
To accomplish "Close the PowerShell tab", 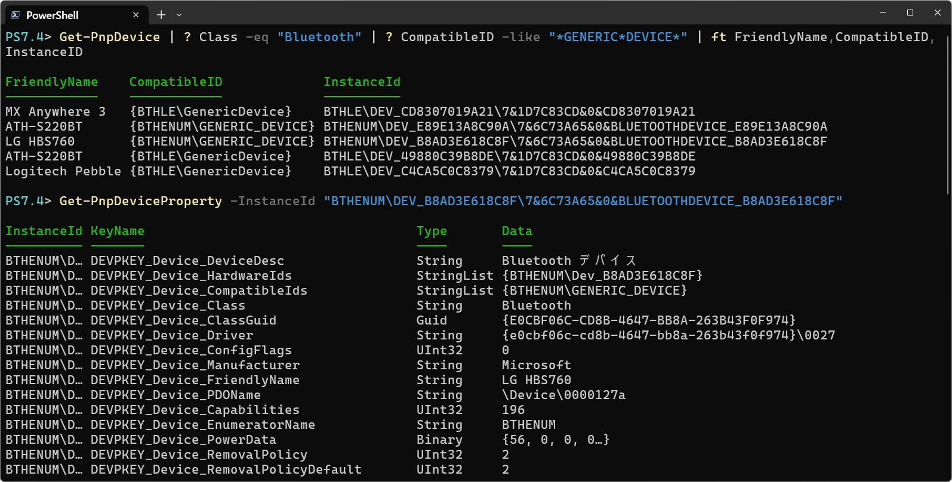I will 136,15.
